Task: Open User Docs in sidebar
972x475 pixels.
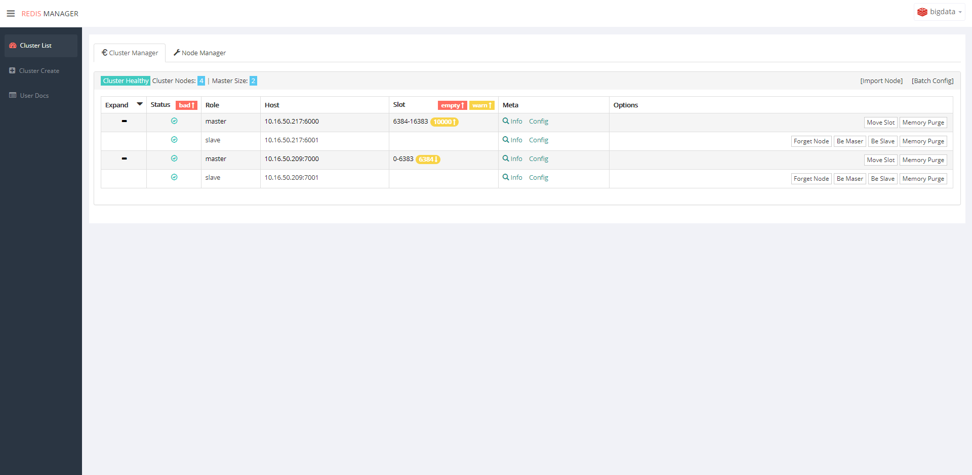Action: [x=34, y=96]
